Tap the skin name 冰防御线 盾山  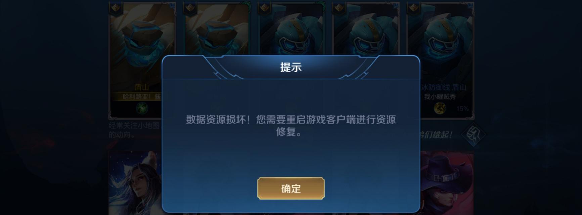click(x=443, y=87)
